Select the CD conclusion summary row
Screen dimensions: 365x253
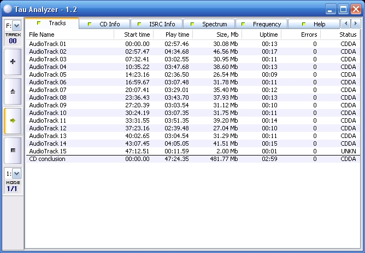[x=47, y=159]
